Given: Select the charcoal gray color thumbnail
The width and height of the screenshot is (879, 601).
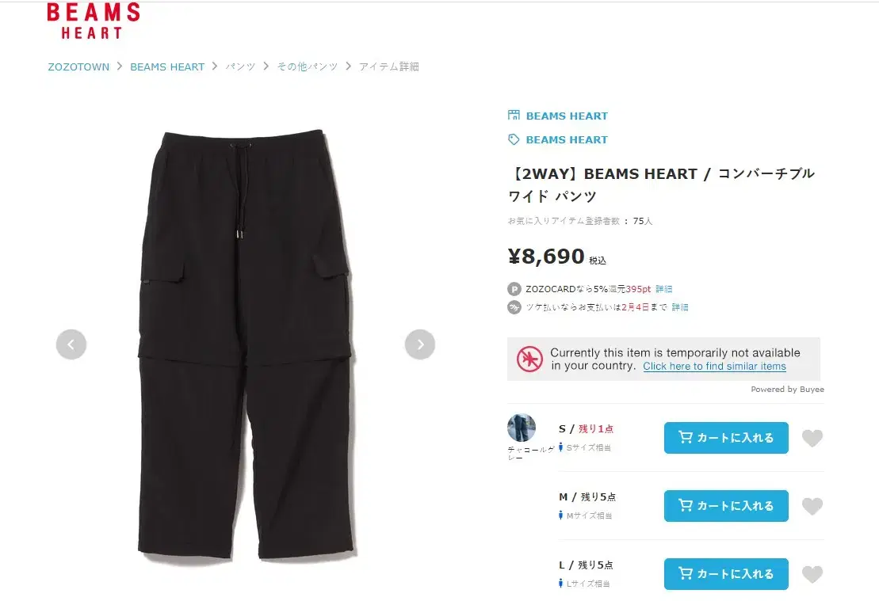Looking at the screenshot, I should coord(522,428).
